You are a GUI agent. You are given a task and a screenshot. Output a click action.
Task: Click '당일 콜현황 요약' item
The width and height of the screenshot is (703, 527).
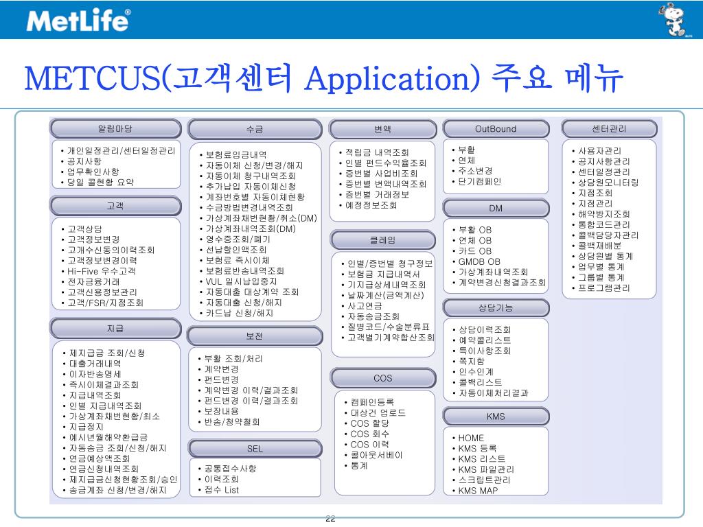click(x=100, y=183)
